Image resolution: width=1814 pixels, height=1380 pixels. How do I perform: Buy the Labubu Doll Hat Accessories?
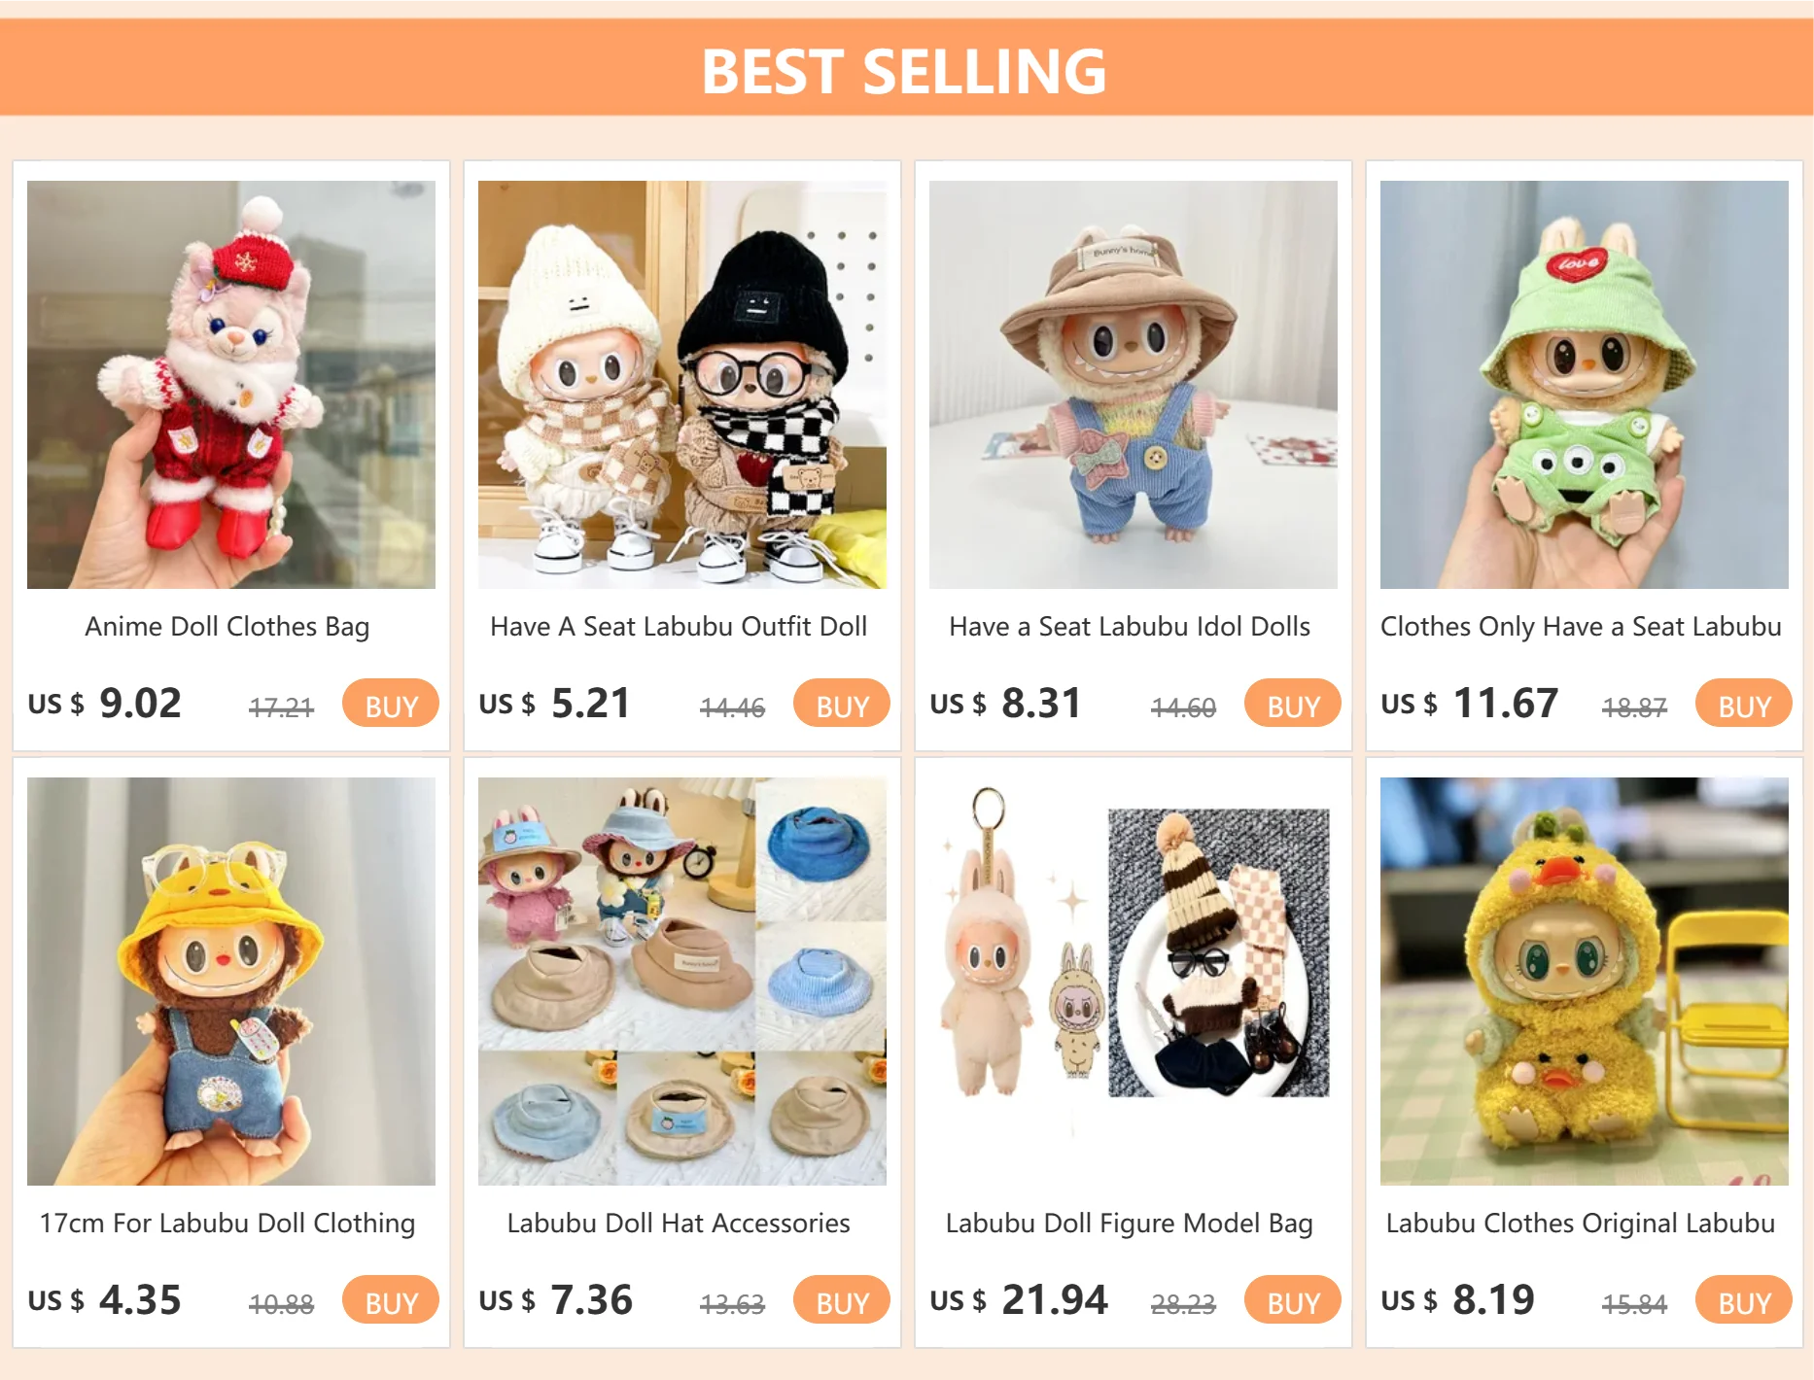point(842,1300)
